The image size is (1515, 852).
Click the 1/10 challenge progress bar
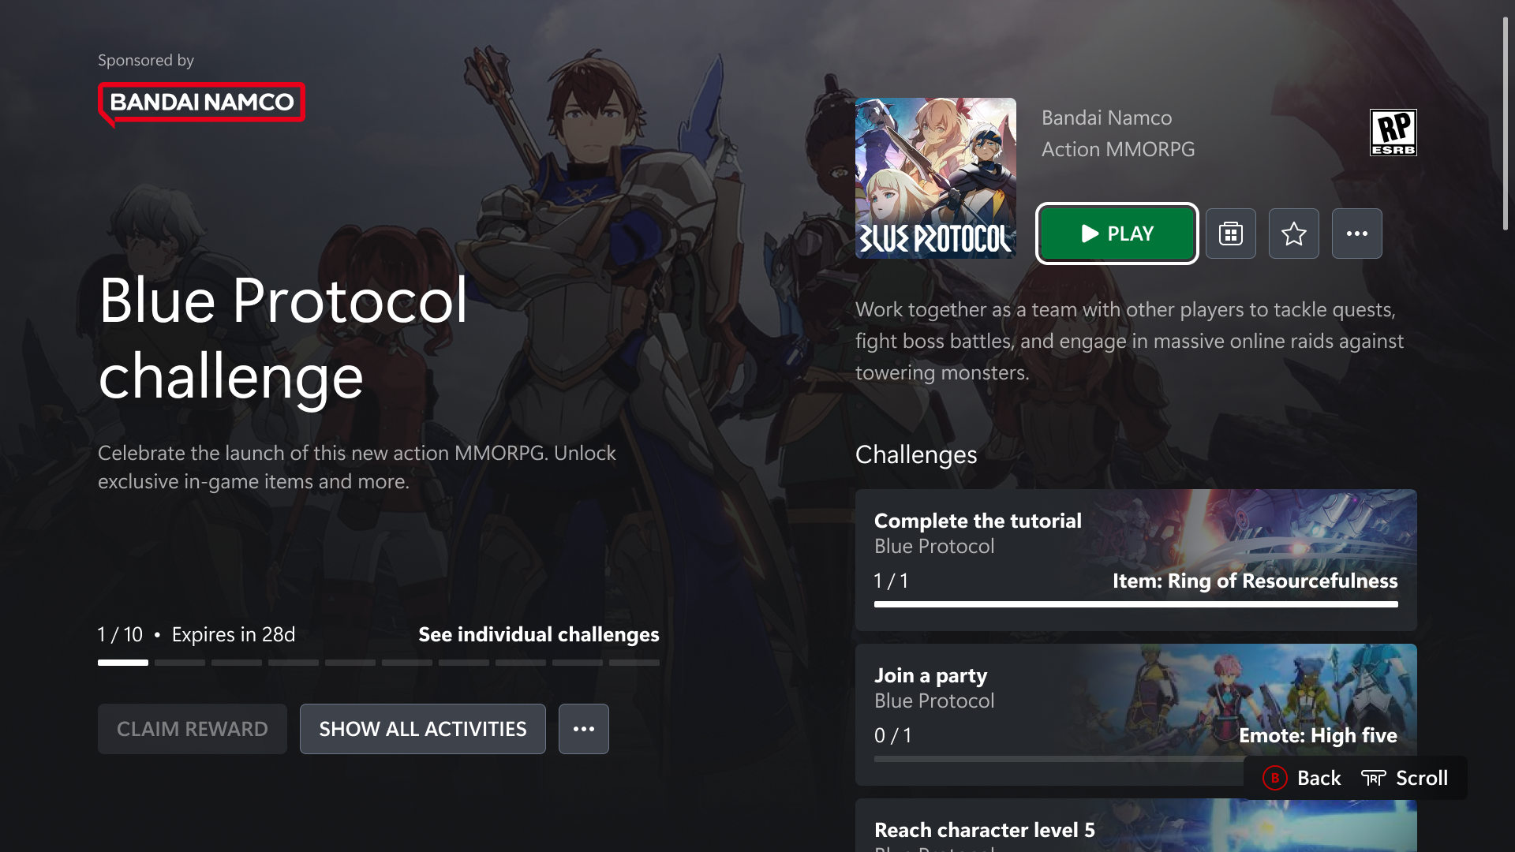pyautogui.click(x=378, y=663)
